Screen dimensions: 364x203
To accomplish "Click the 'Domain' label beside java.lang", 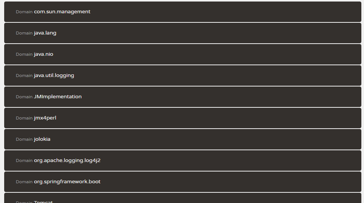I will pyautogui.click(x=24, y=33).
